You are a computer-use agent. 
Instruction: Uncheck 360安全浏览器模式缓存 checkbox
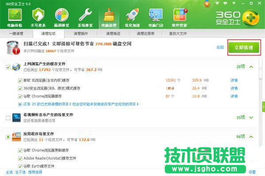pos(20,88)
